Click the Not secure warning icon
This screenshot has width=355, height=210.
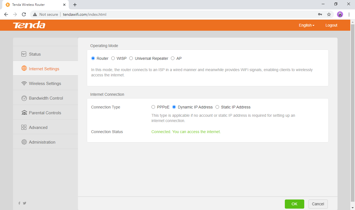click(35, 14)
